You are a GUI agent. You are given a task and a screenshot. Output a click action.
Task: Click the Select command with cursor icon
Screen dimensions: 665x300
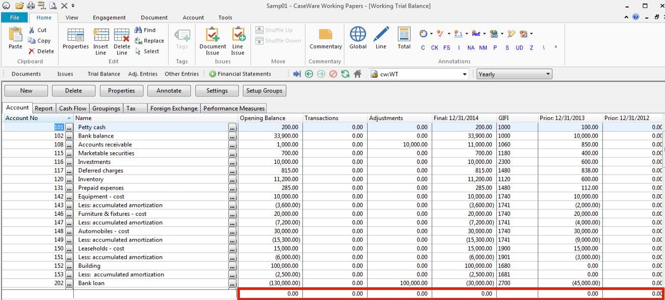pyautogui.click(x=147, y=51)
